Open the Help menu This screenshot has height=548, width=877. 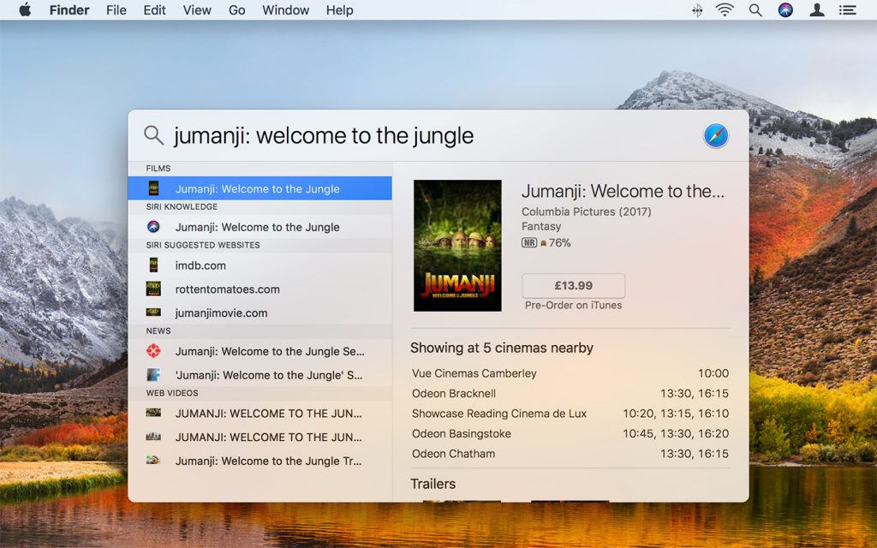pos(339,10)
